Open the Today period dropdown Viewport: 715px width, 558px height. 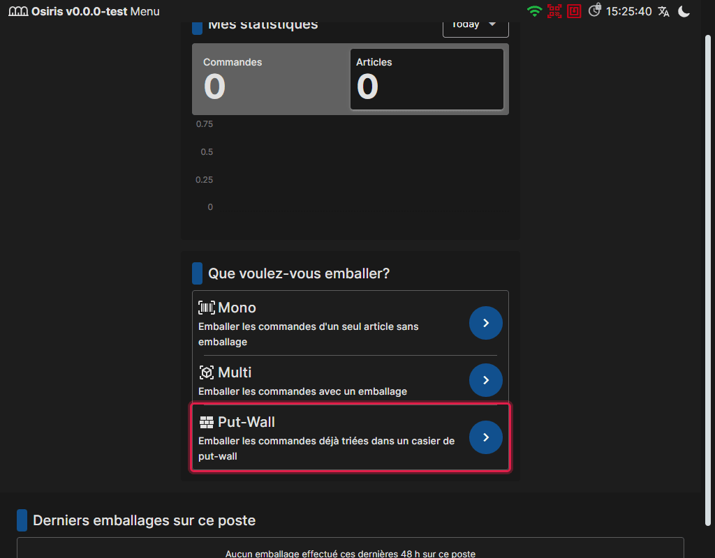tap(476, 27)
